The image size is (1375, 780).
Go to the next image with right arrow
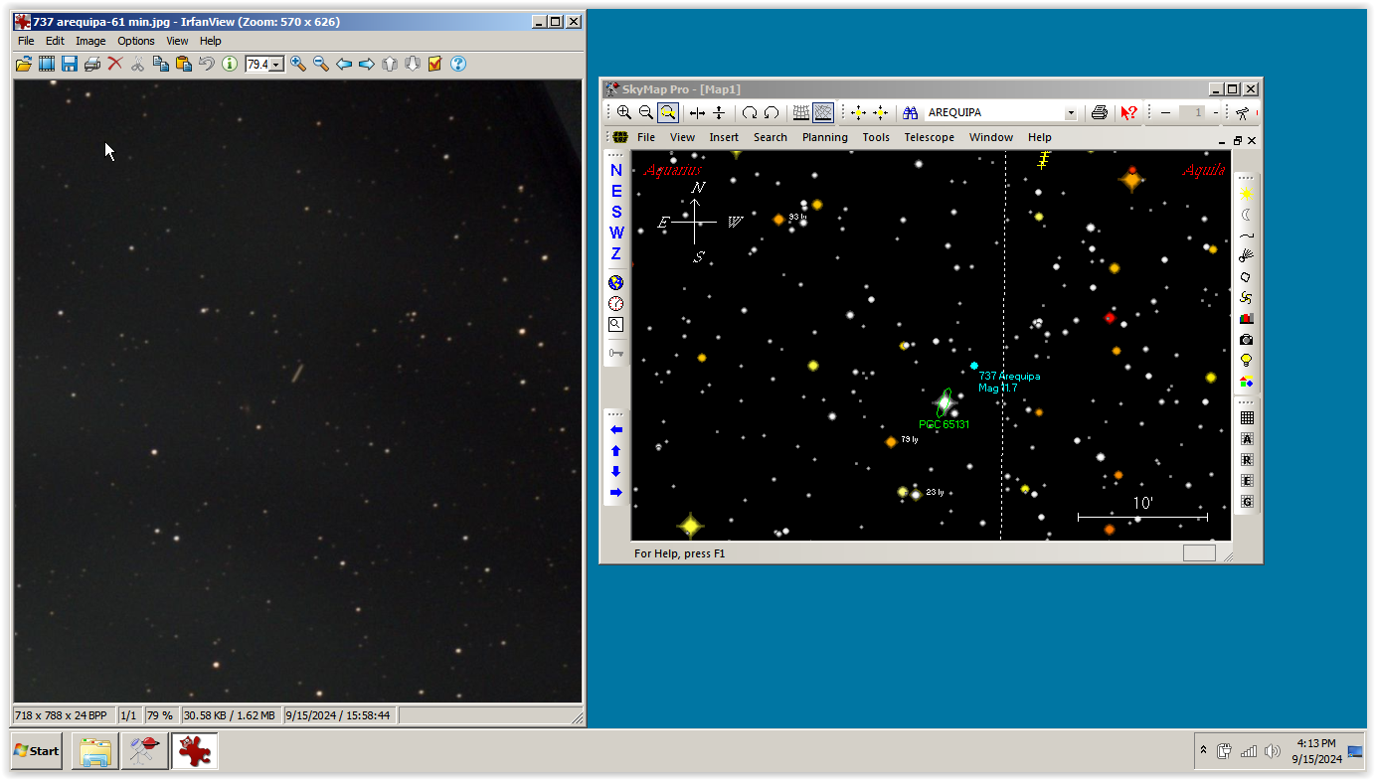point(367,64)
